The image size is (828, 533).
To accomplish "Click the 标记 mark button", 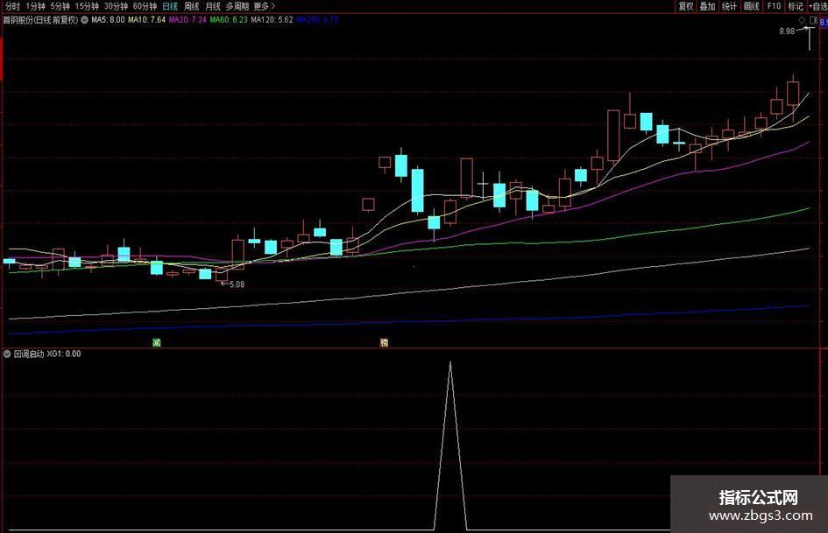I will click(x=796, y=6).
